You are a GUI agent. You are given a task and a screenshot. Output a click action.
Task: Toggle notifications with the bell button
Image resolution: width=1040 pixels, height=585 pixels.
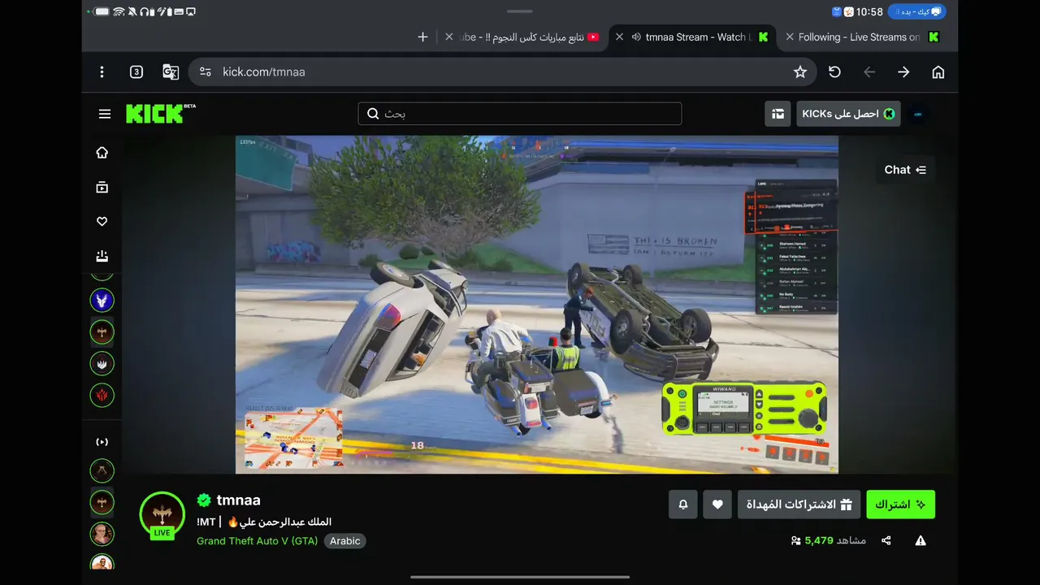(x=683, y=505)
